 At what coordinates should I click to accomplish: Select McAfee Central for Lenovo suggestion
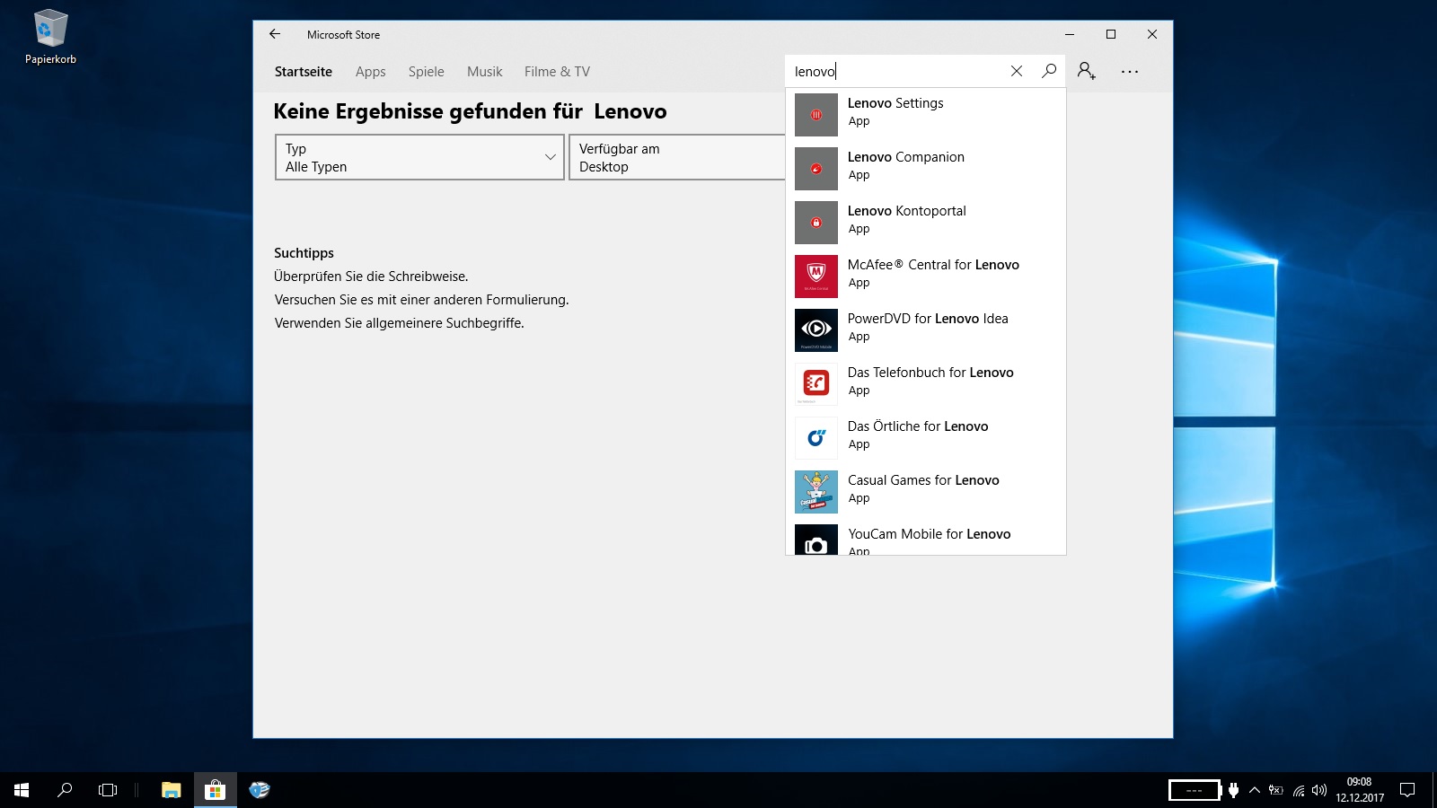coord(933,265)
